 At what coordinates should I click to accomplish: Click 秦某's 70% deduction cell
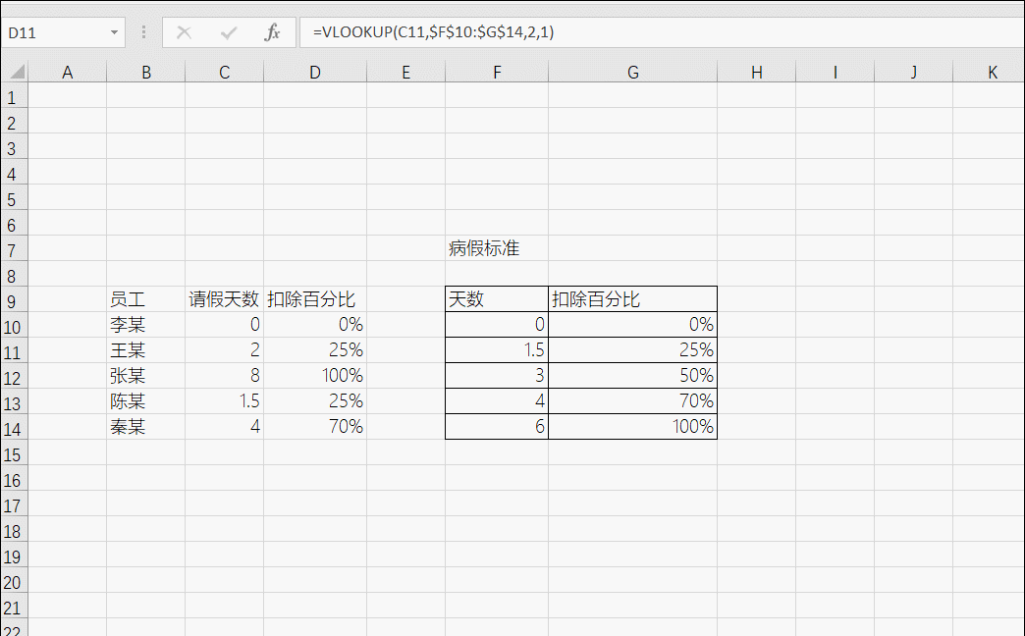[315, 427]
